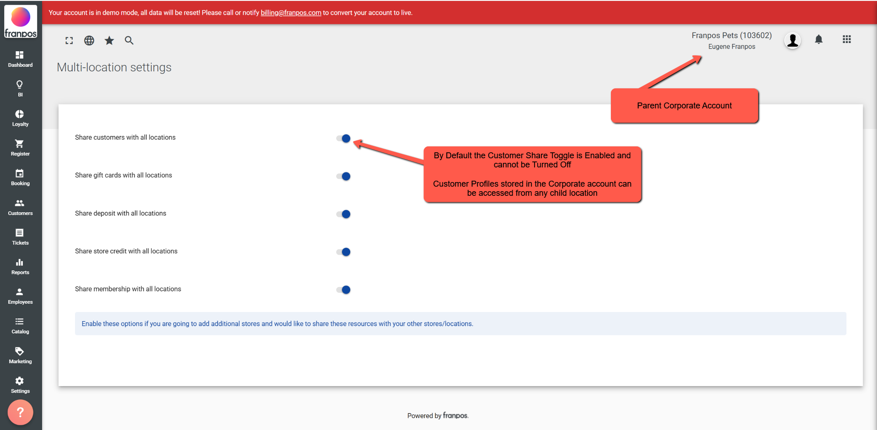
Task: Navigate to Customers in sidebar
Action: click(x=20, y=208)
